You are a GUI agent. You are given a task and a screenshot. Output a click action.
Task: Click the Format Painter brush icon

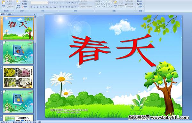(8, 7)
